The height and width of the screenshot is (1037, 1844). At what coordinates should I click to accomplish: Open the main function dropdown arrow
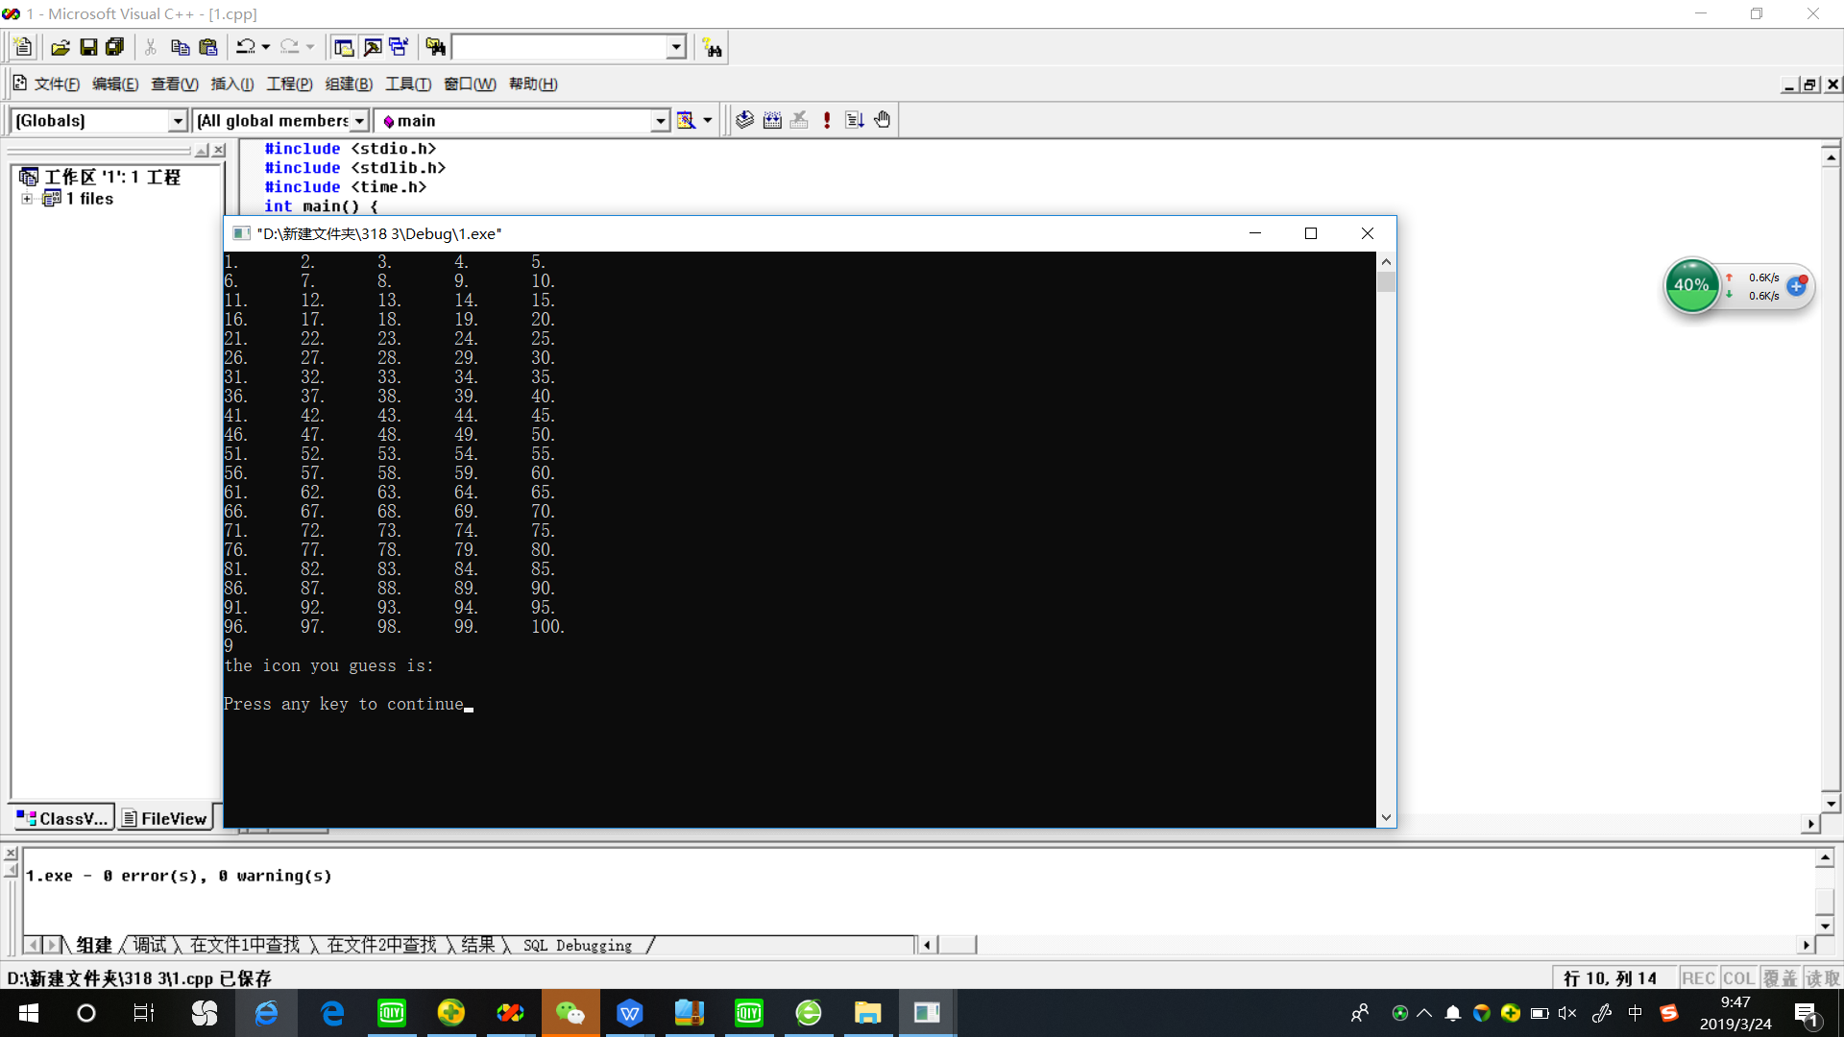660,121
